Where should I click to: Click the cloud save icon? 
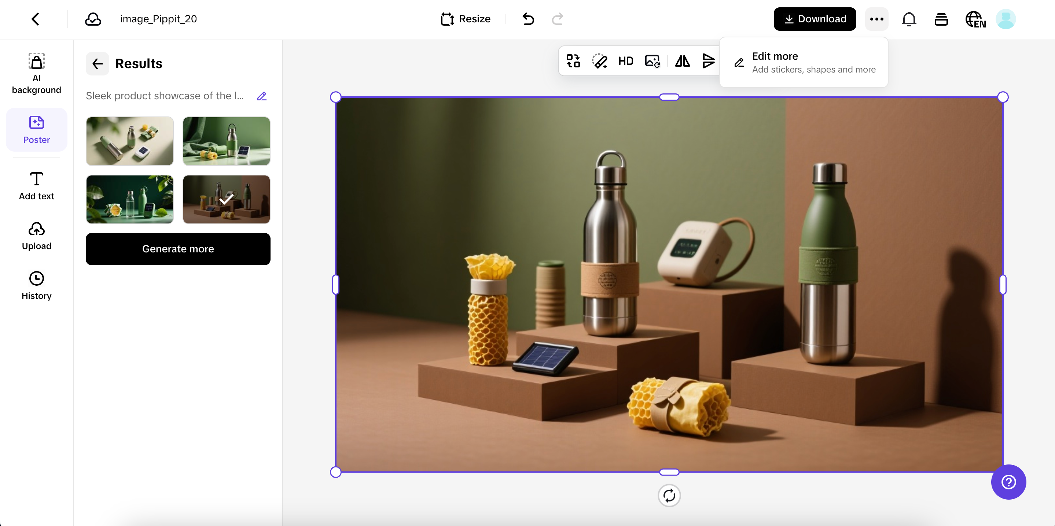click(93, 19)
